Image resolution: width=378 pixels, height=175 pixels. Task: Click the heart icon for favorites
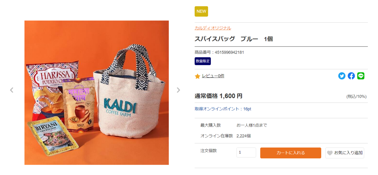click(330, 153)
